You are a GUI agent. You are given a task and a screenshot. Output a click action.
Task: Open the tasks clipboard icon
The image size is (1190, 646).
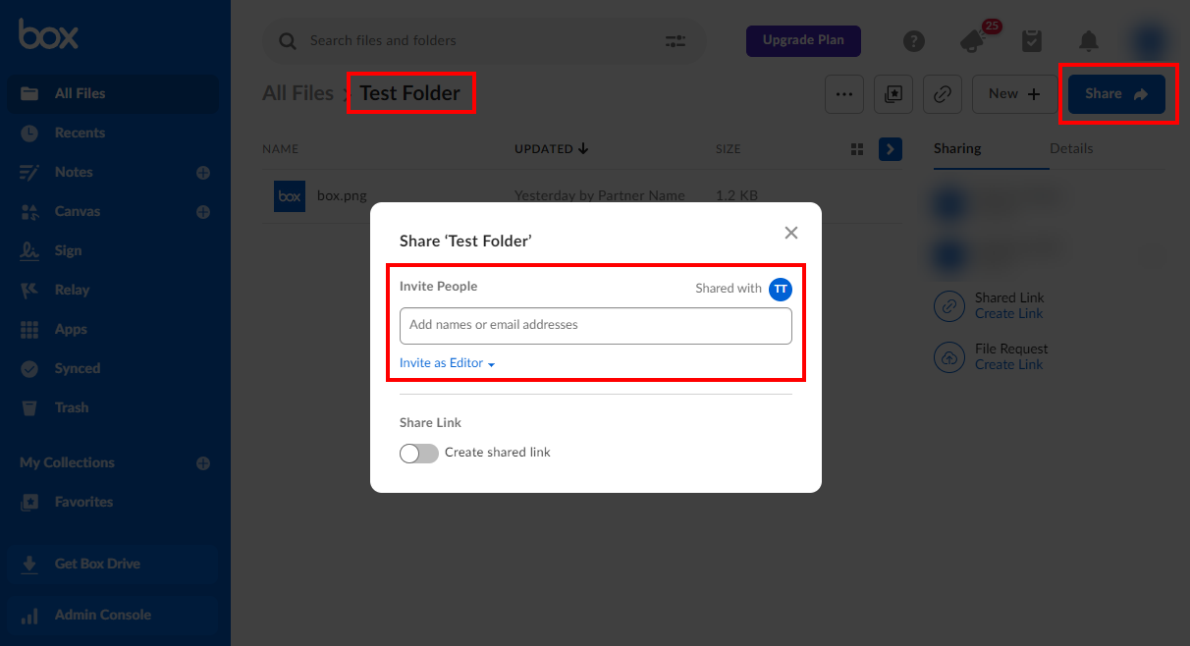pyautogui.click(x=1031, y=41)
